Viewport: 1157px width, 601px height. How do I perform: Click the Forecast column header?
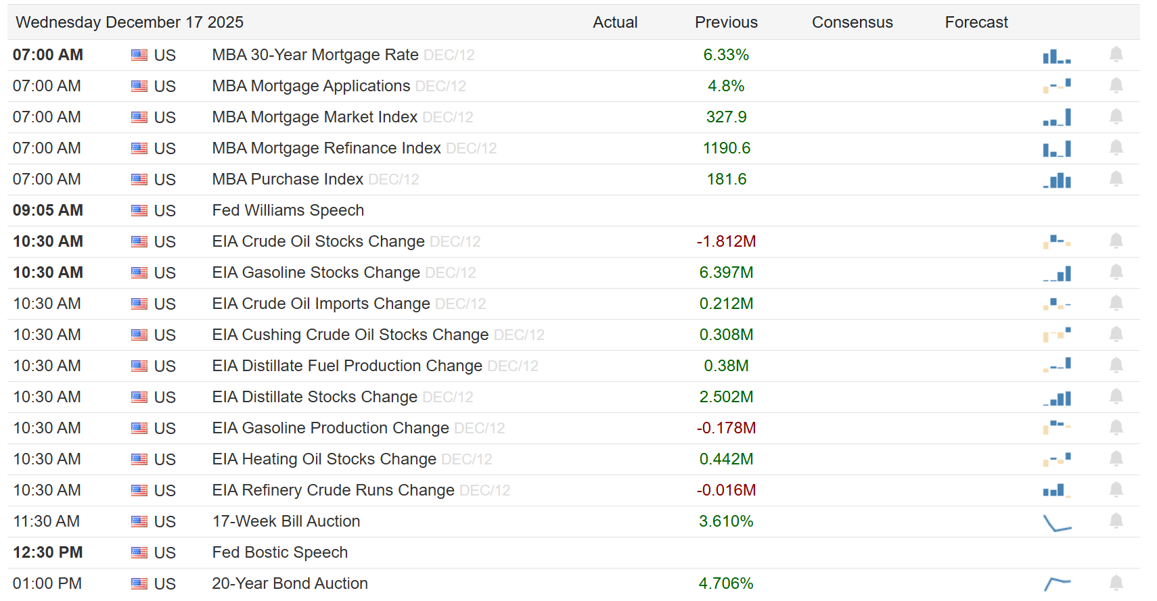point(976,22)
